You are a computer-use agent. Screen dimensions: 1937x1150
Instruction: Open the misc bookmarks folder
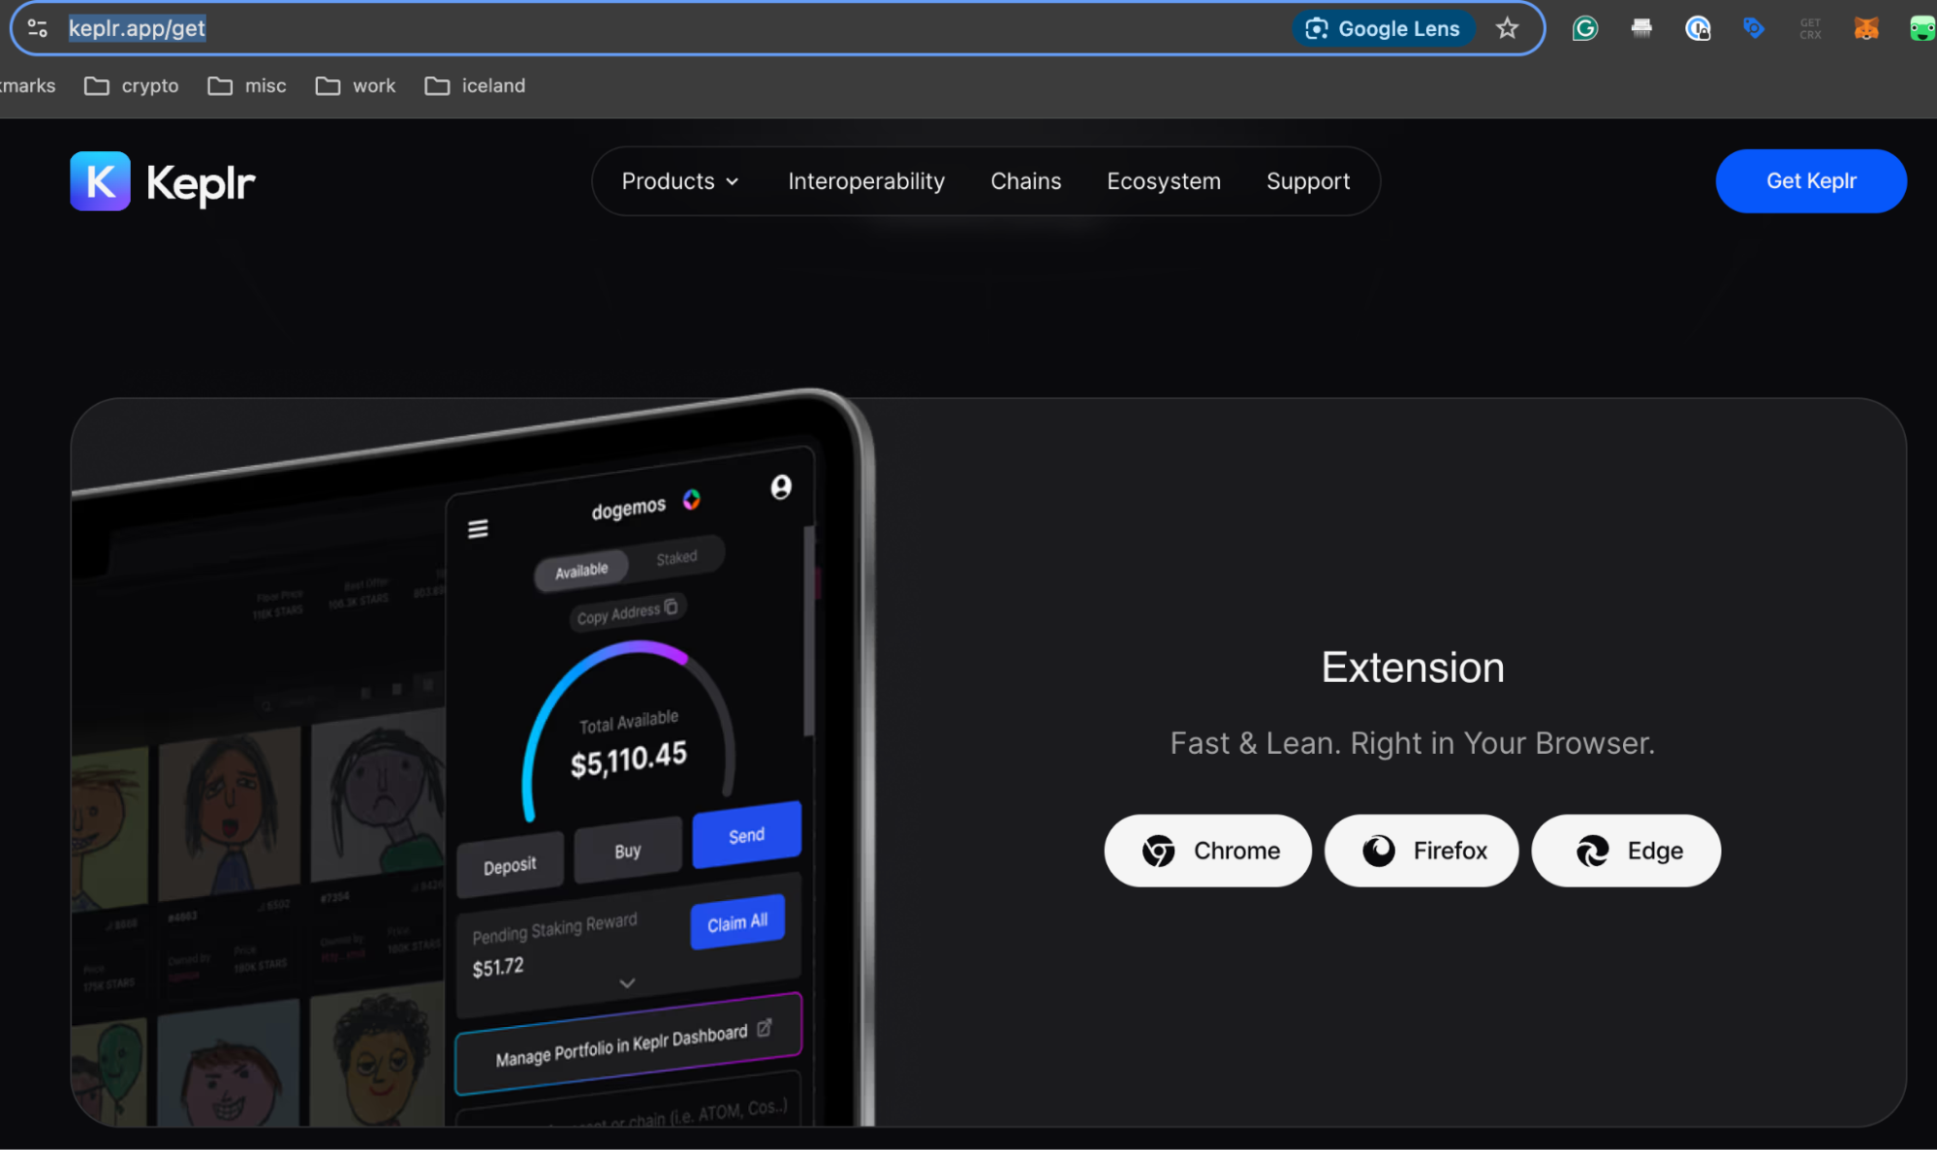click(x=247, y=86)
